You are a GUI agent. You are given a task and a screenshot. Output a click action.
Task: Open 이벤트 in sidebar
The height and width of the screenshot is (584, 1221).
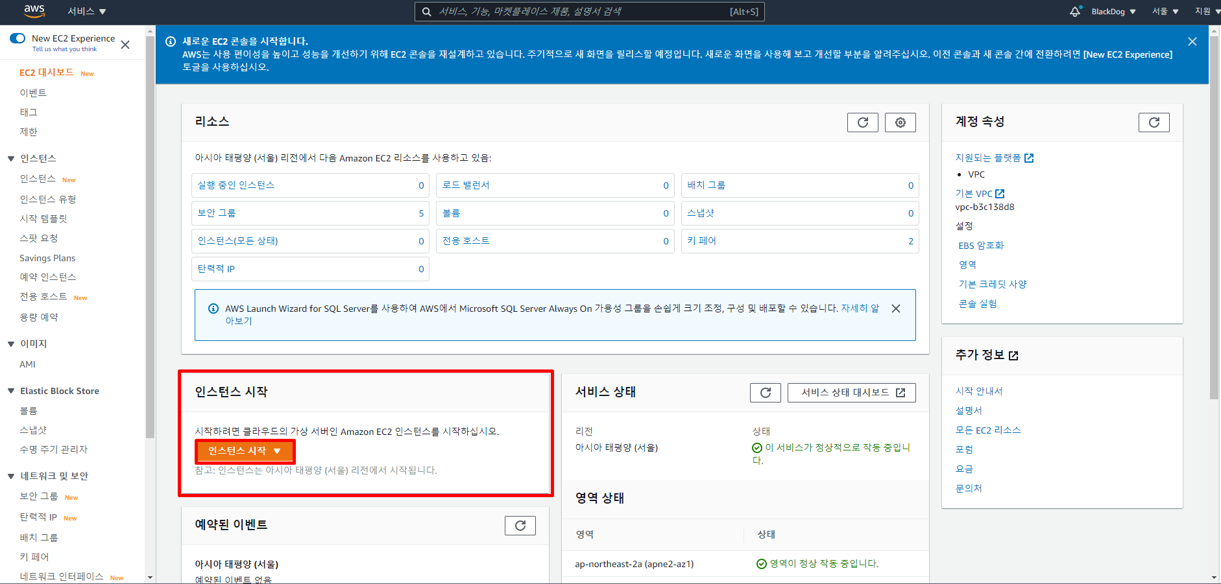(33, 93)
